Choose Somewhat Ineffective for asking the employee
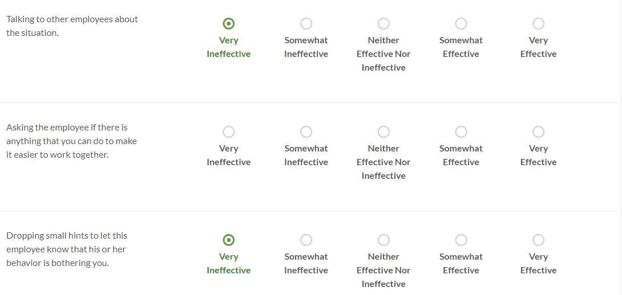Image resolution: width=622 pixels, height=295 pixels. click(x=306, y=132)
